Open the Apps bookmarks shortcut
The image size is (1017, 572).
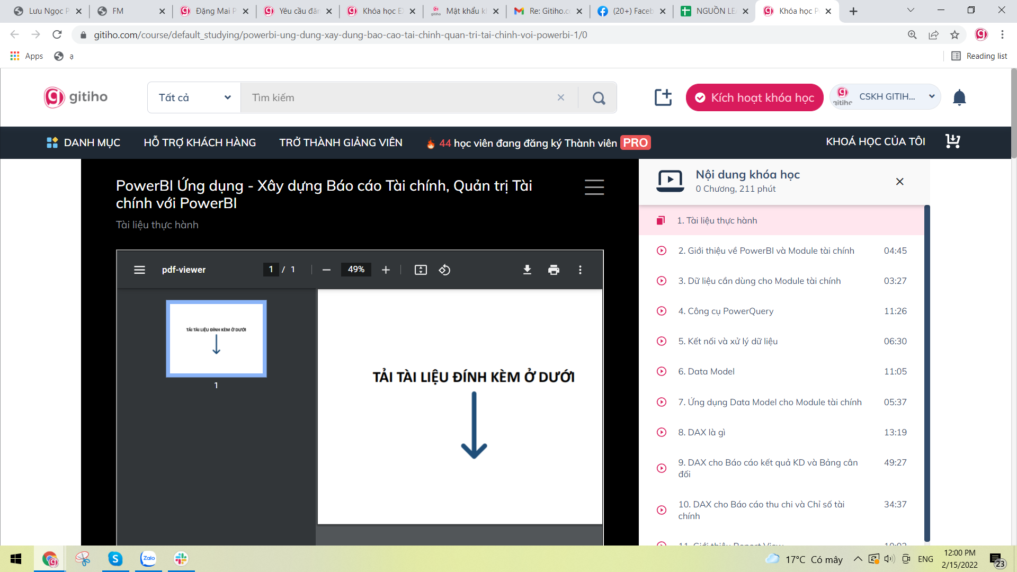click(27, 56)
